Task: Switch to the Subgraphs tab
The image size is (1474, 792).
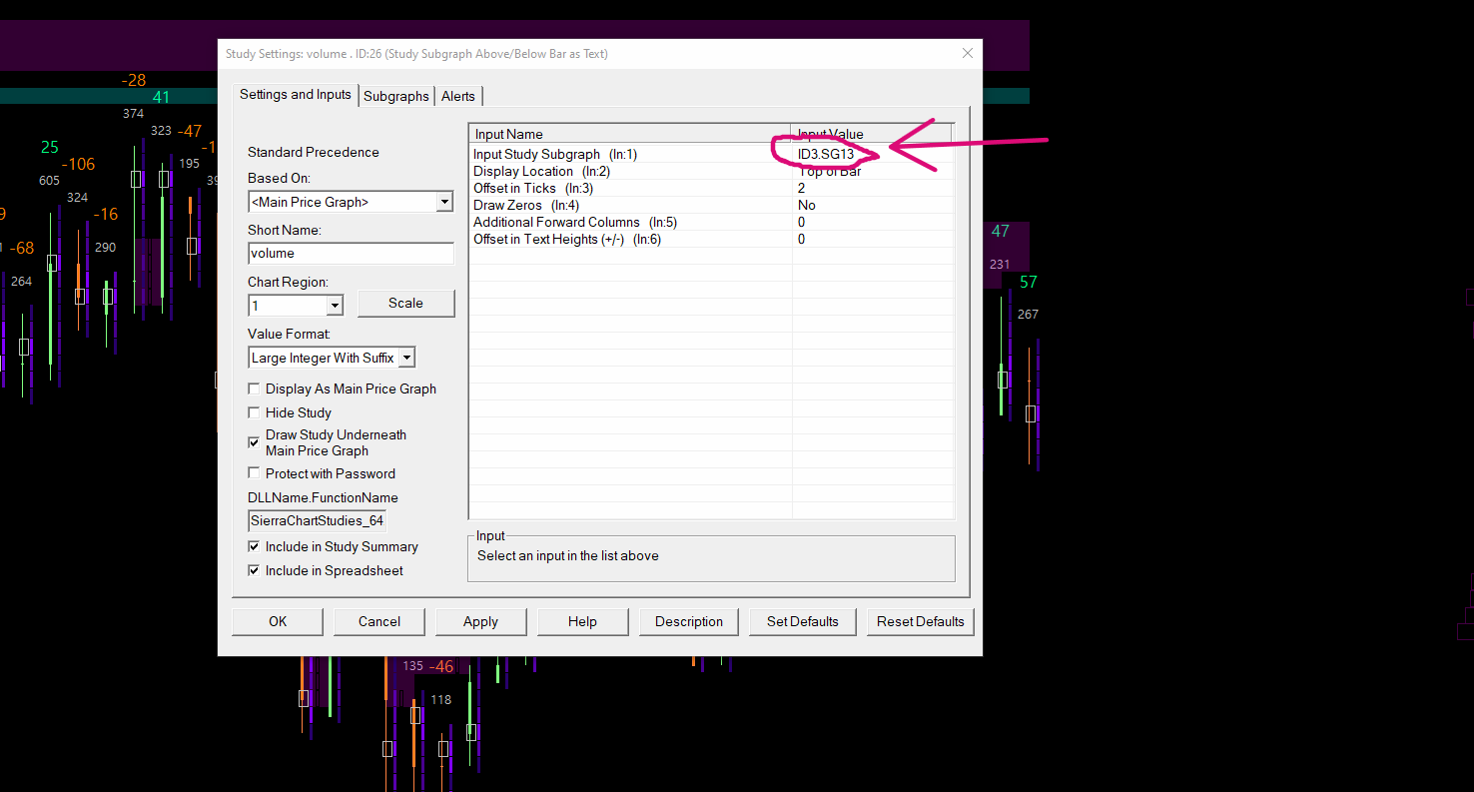Action: pyautogui.click(x=396, y=96)
